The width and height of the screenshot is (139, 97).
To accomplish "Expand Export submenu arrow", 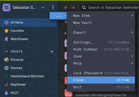I will click(132, 32).
